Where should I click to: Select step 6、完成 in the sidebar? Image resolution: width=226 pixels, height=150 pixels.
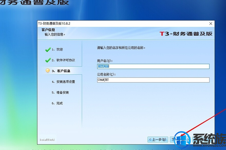click(57, 103)
